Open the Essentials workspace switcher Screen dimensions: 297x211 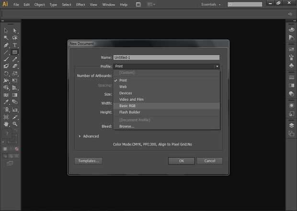pyautogui.click(x=211, y=4)
